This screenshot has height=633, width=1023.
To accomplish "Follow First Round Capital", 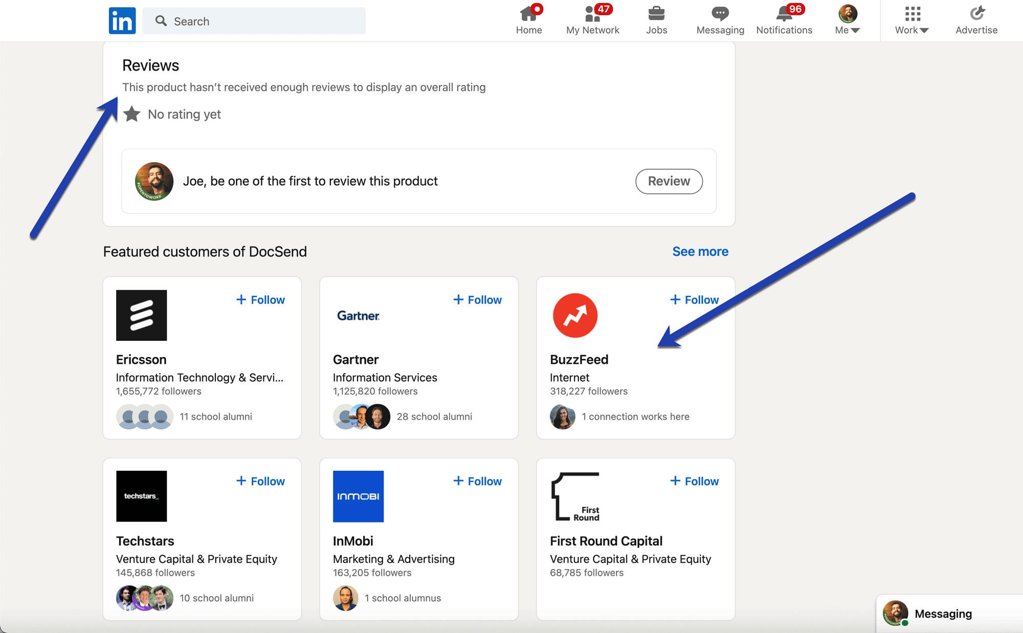I will (x=694, y=481).
